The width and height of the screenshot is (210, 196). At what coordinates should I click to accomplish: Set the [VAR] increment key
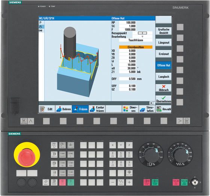point(62,154)
